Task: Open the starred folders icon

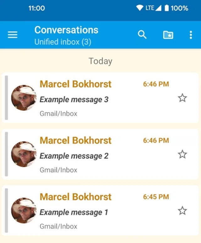Action: [168, 35]
